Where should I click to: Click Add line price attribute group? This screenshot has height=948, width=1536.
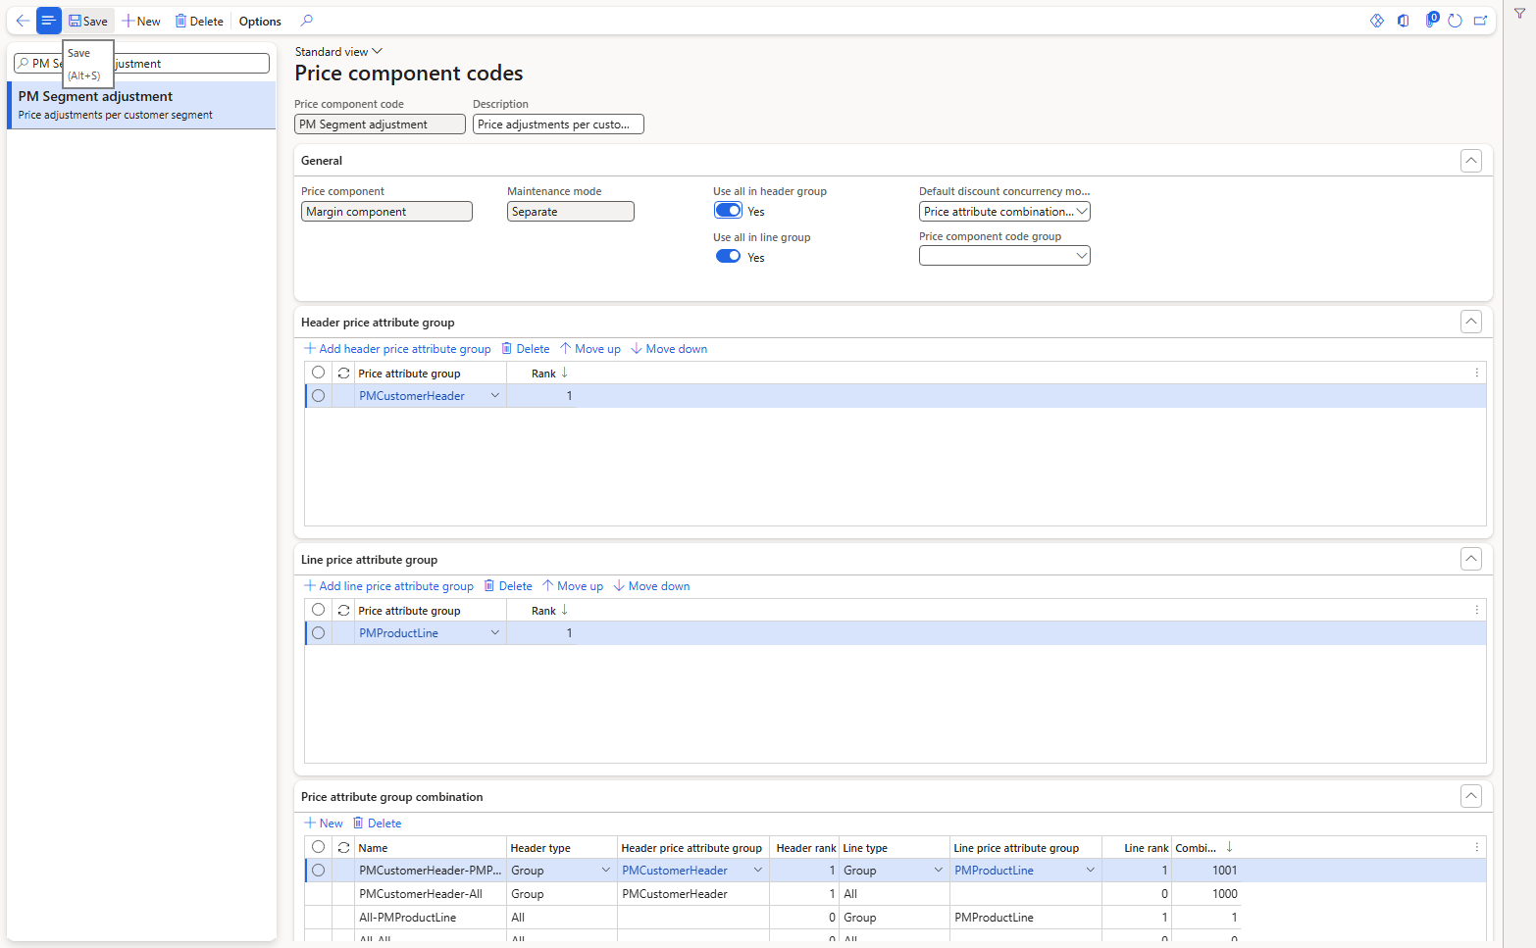tap(388, 586)
